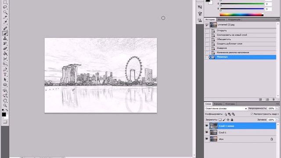This screenshot has height=158, width=281.
Task: Click the G value input field
Action: tap(268, 4)
